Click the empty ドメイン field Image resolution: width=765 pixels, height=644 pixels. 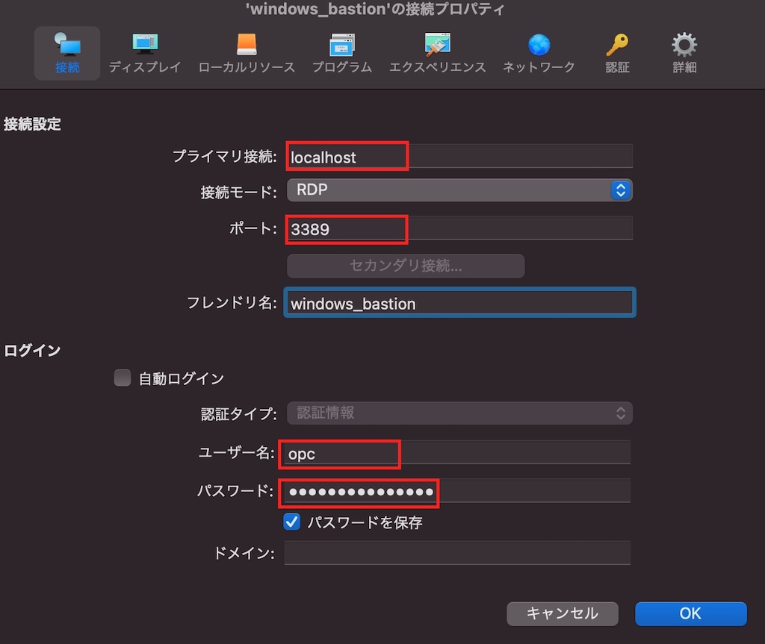point(457,553)
